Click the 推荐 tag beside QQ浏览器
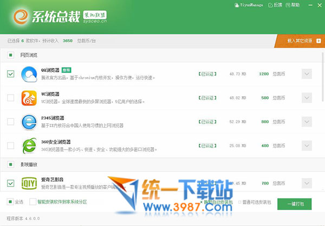The image size is (325, 226). [x=66, y=70]
